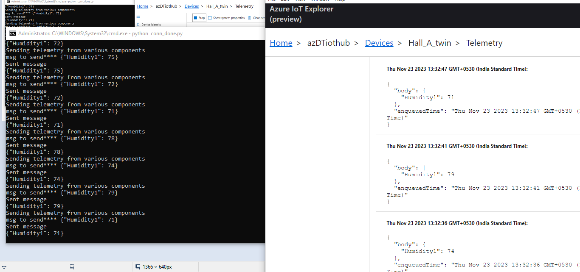Click the cursor position crosshair icon in status bar
The image size is (580, 272).
[x=4, y=267]
